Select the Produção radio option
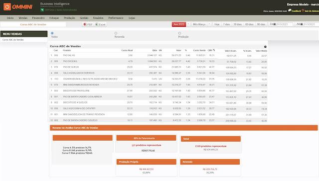The image size is (319, 181). pos(179,33)
